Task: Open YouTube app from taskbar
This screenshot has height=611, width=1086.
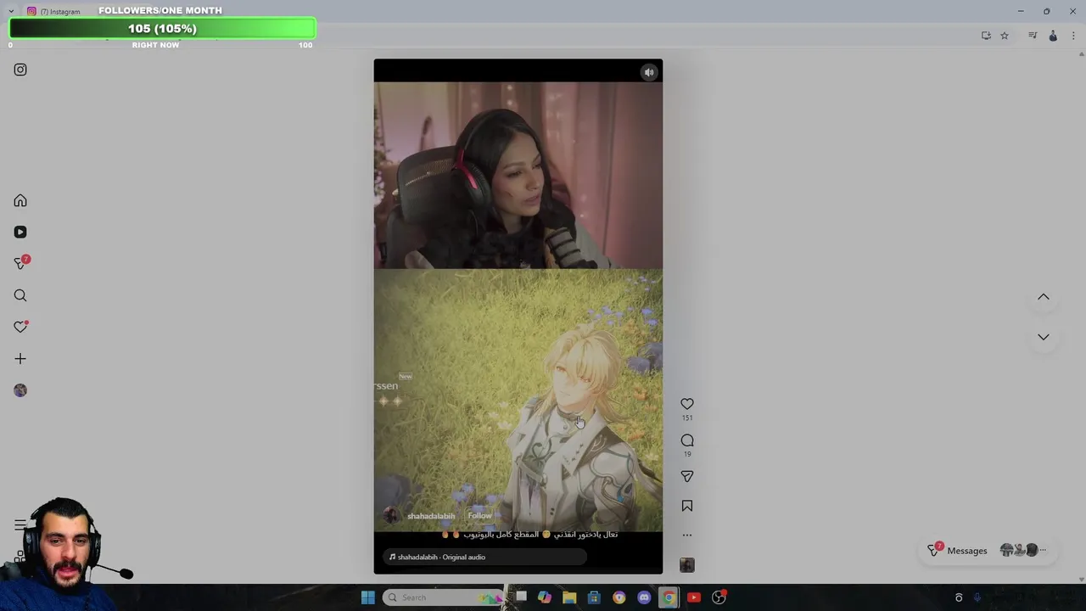Action: (x=693, y=597)
